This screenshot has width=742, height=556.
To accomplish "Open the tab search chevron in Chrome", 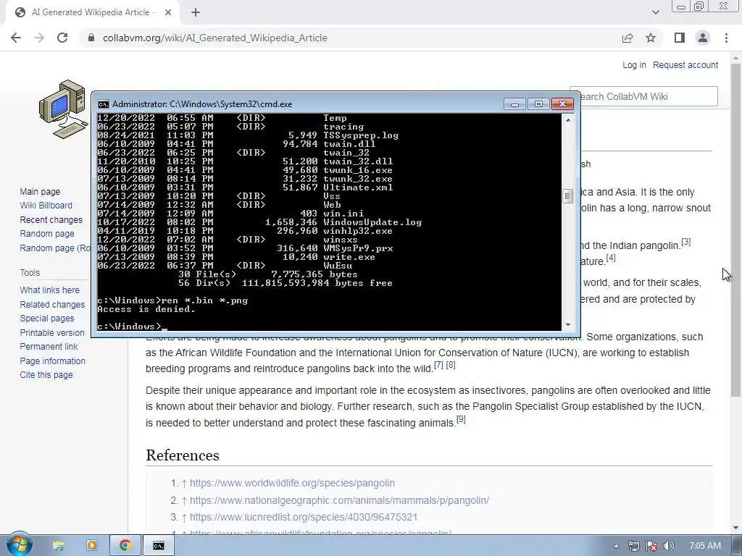I will [x=655, y=12].
